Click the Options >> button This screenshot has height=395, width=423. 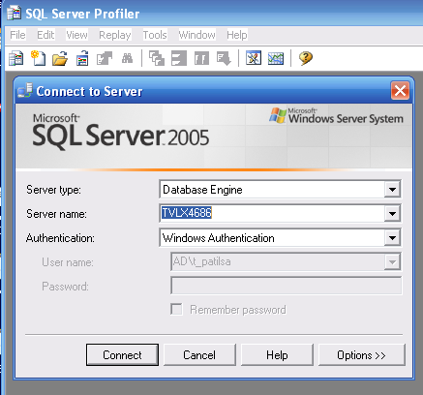coord(361,355)
